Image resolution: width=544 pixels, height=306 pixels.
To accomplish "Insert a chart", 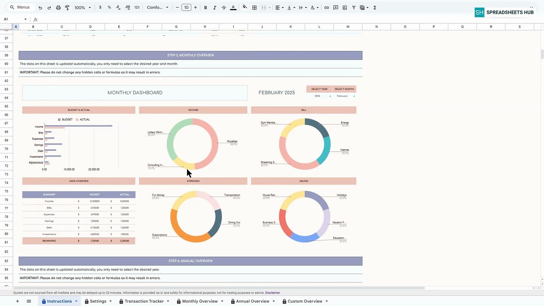I will point(345,8).
